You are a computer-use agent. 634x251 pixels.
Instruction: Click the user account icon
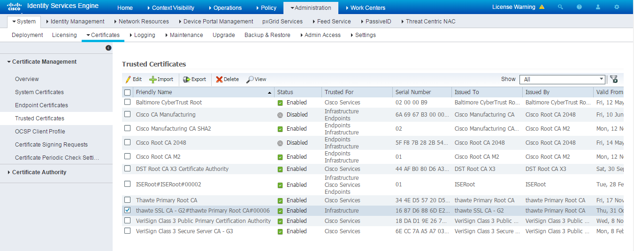tap(598, 7)
